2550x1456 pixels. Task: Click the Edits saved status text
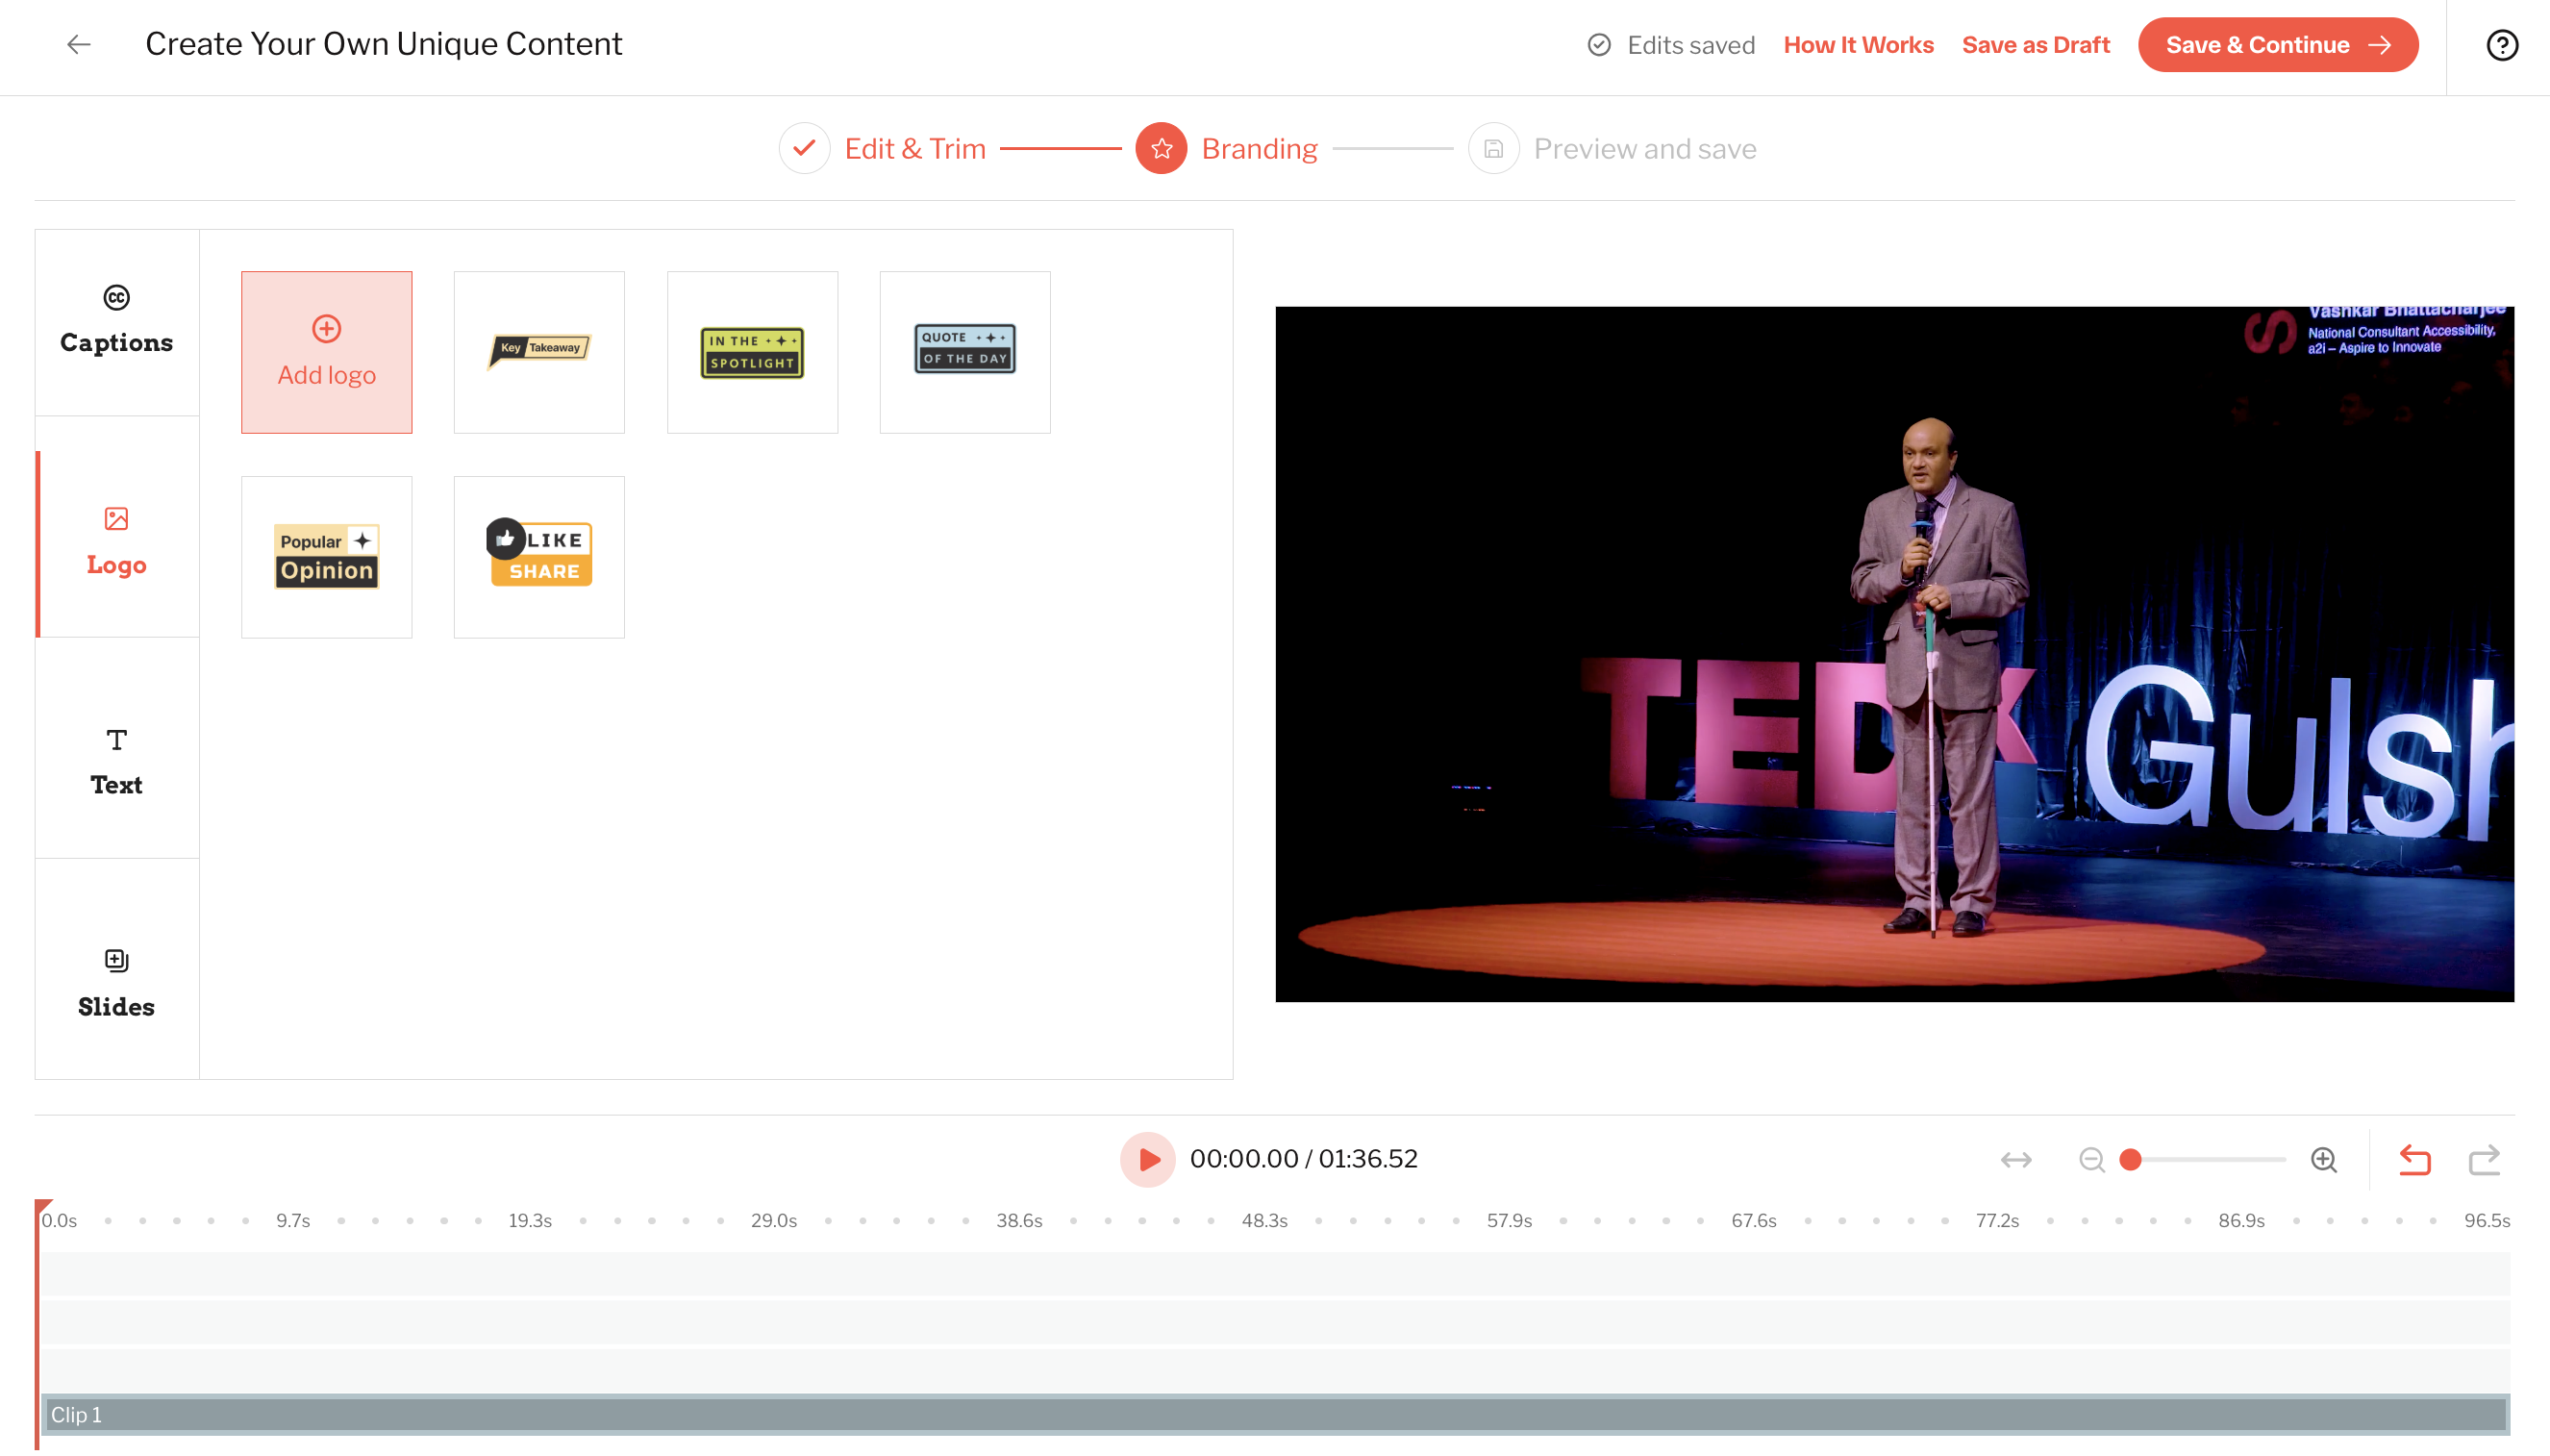tap(1690, 45)
